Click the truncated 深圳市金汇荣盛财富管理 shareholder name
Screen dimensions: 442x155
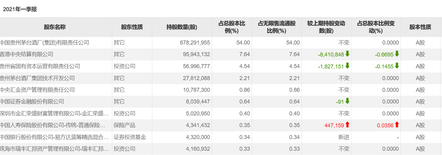pos(54,114)
